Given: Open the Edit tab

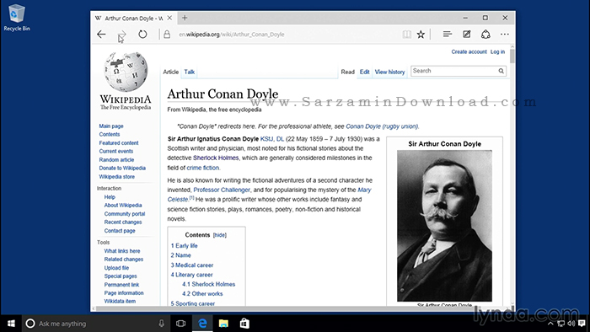Looking at the screenshot, I should 364,72.
